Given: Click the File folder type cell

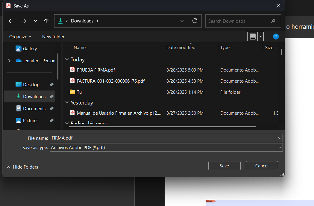Looking at the screenshot, I should pyautogui.click(x=230, y=92).
